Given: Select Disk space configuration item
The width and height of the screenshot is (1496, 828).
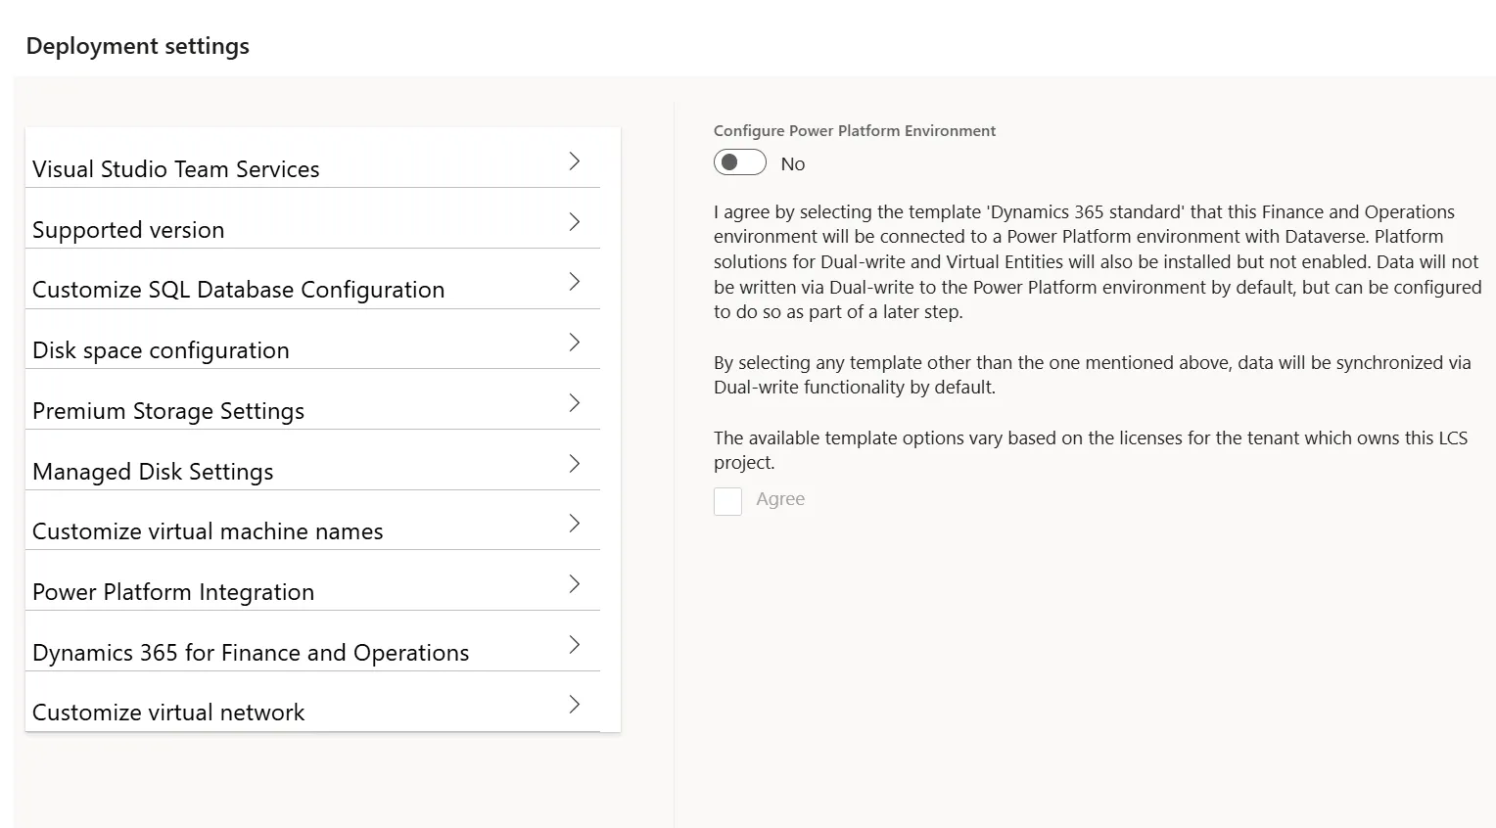Looking at the screenshot, I should pos(312,341).
